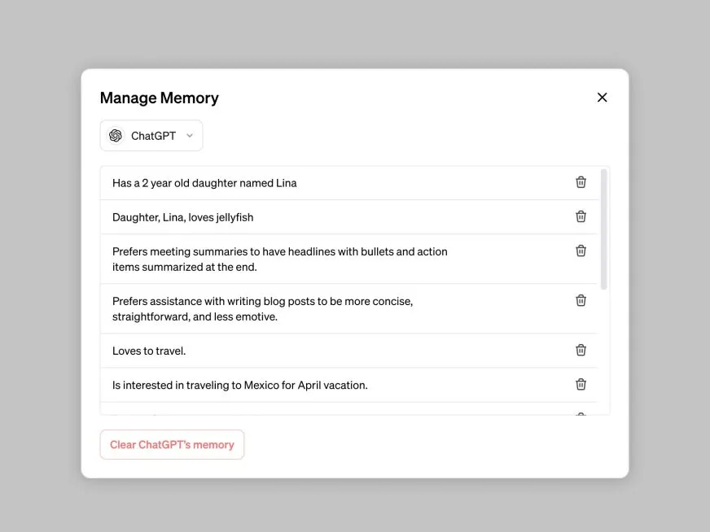Delete the "2 year old daughter named Lina" memory

[581, 182]
